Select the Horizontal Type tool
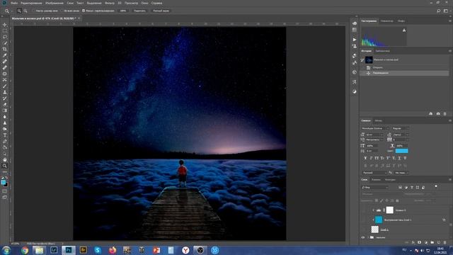 point(5,135)
